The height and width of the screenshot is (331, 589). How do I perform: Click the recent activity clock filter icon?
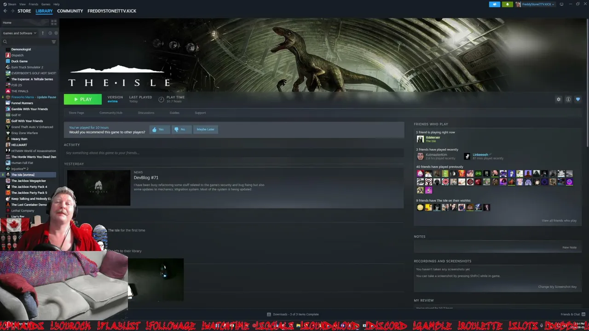50,33
